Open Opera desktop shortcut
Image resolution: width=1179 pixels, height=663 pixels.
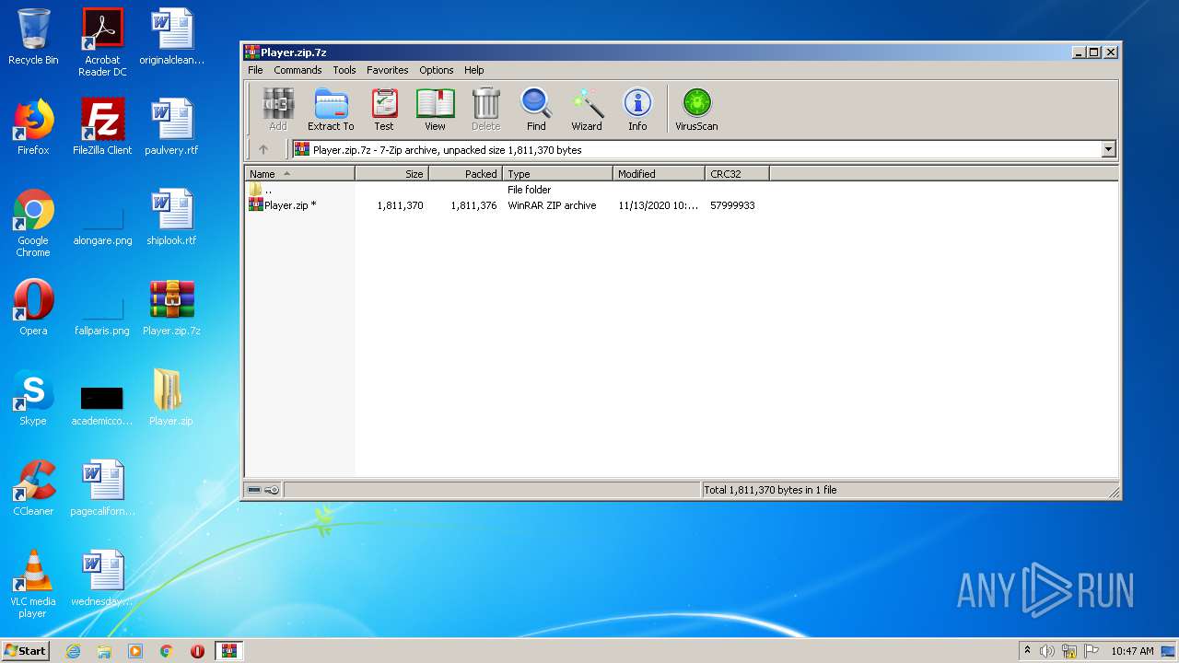33,308
